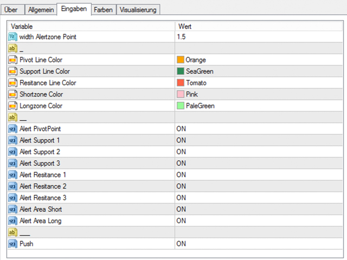Click the icon beside Alert Support 2
Image resolution: width=347 pixels, height=260 pixels.
click(13, 152)
